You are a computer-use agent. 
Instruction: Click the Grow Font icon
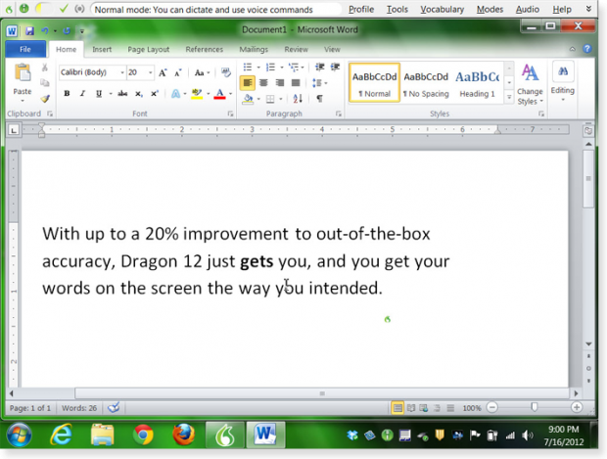pyautogui.click(x=163, y=72)
